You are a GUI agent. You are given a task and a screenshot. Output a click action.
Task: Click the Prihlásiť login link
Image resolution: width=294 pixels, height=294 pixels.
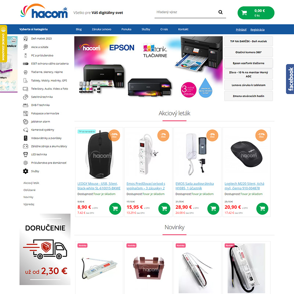point(241,30)
